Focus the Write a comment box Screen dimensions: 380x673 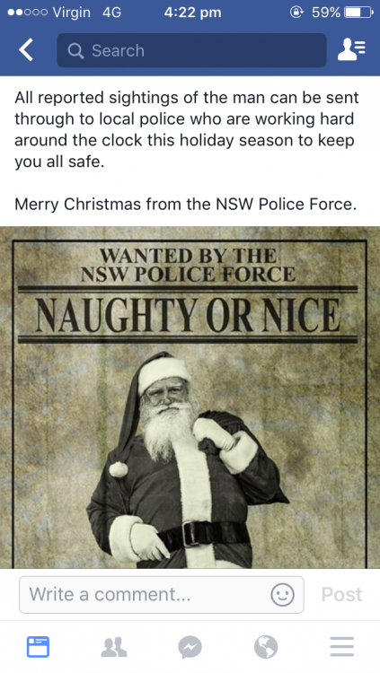[x=161, y=595]
